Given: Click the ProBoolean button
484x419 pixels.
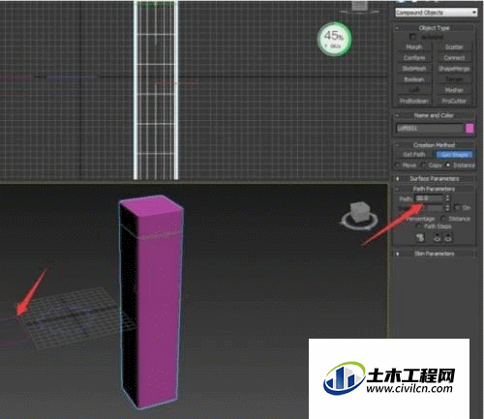Looking at the screenshot, I should (414, 101).
